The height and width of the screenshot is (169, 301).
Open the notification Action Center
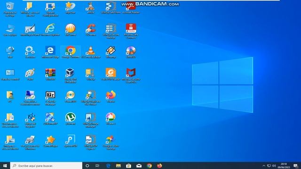pos(295,166)
